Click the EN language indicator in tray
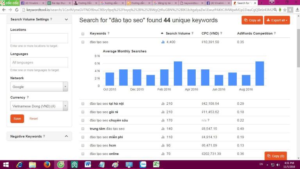This screenshot has width=300, height=169. coord(261,164)
